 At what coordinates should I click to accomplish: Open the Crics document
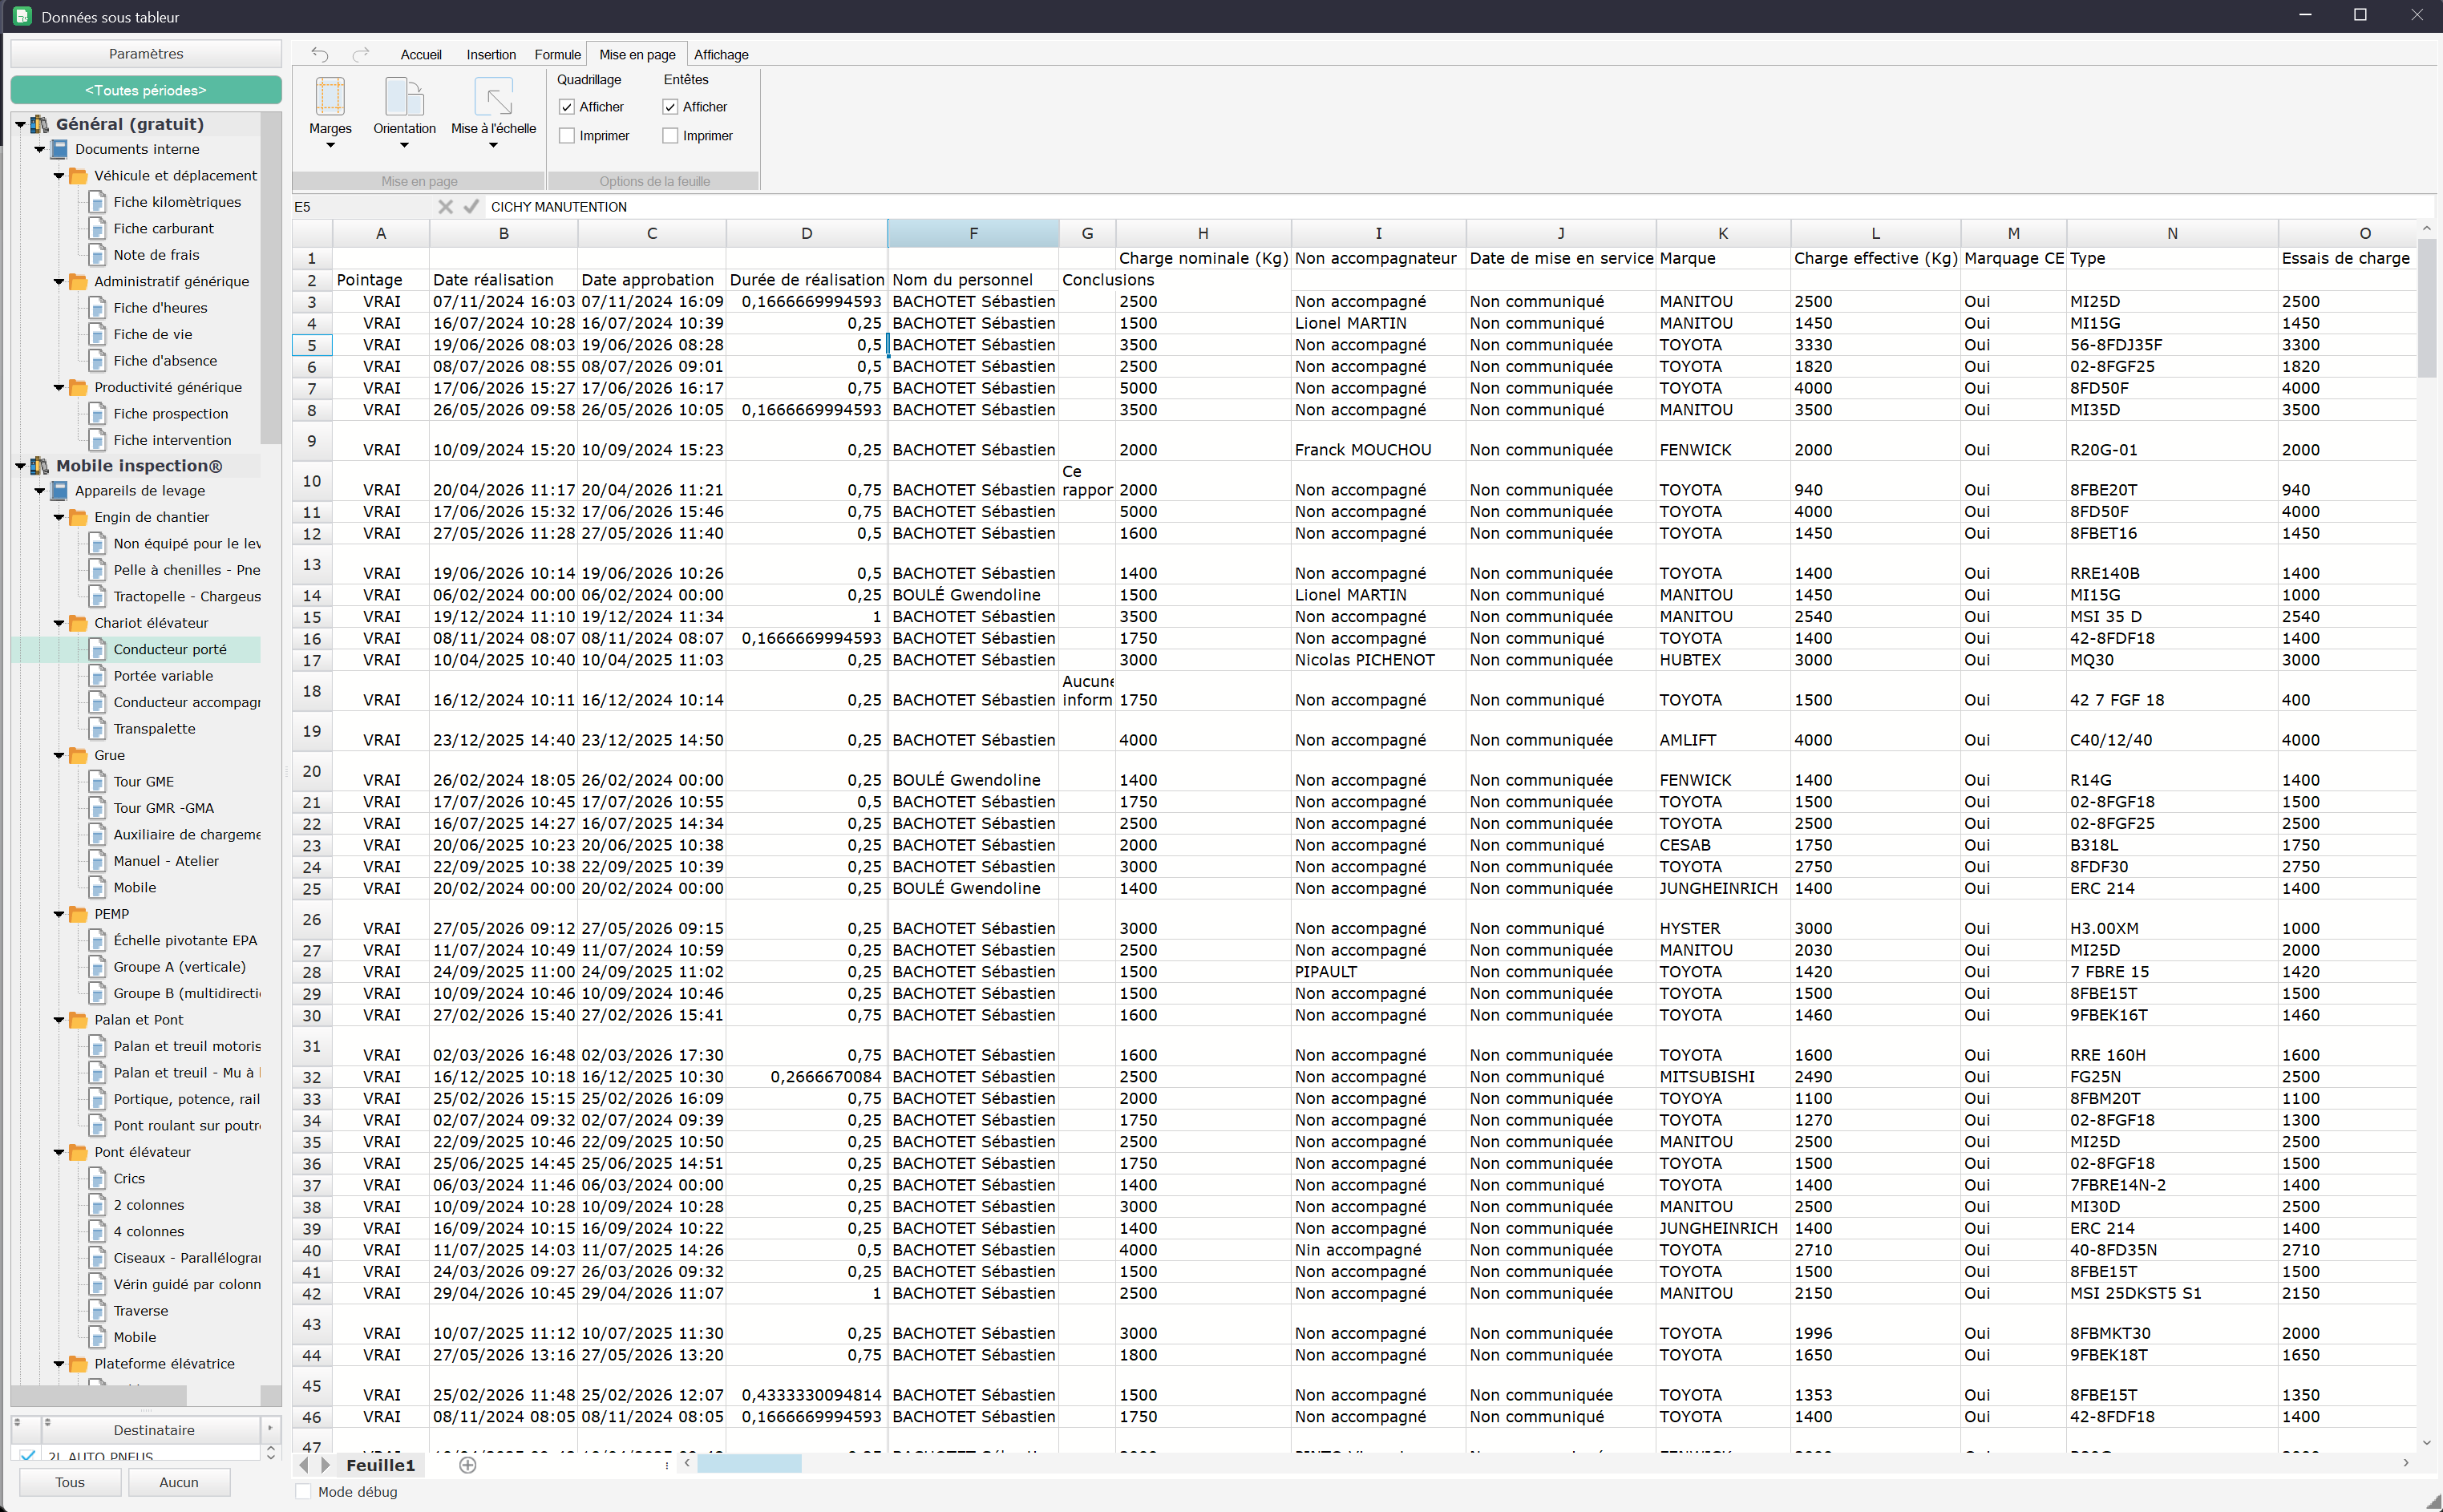[129, 1179]
